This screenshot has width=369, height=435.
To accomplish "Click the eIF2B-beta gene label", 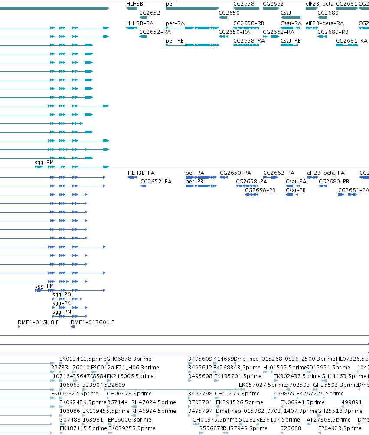I will (x=320, y=4).
